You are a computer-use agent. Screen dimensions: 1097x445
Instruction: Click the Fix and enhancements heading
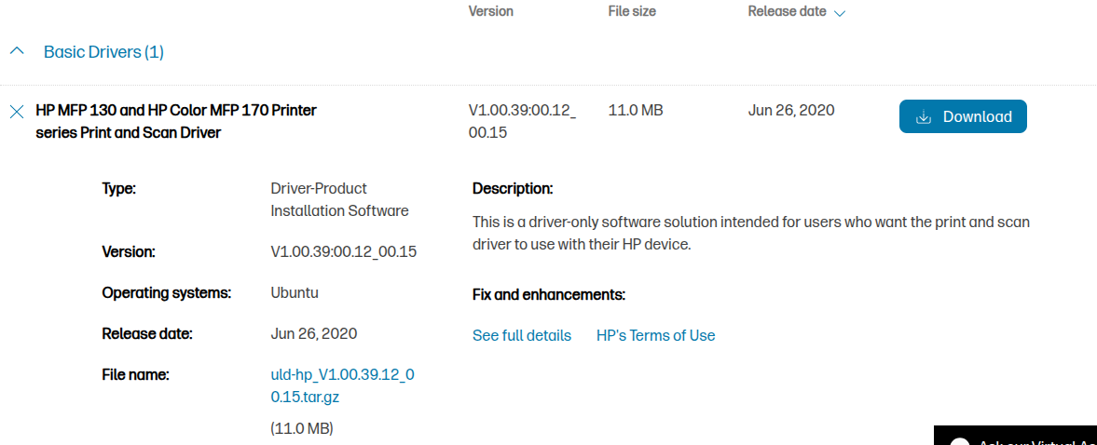click(548, 295)
